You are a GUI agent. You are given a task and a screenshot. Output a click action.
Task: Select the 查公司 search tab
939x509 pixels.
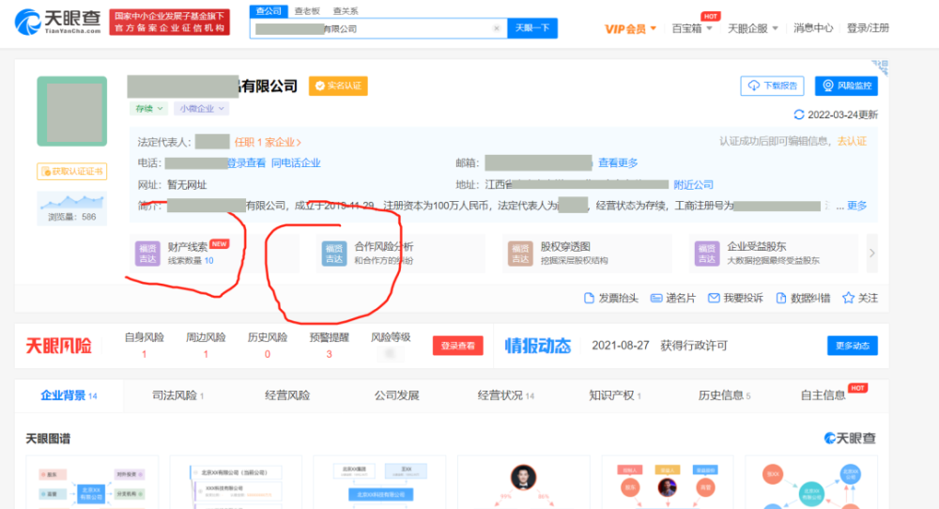coord(269,10)
